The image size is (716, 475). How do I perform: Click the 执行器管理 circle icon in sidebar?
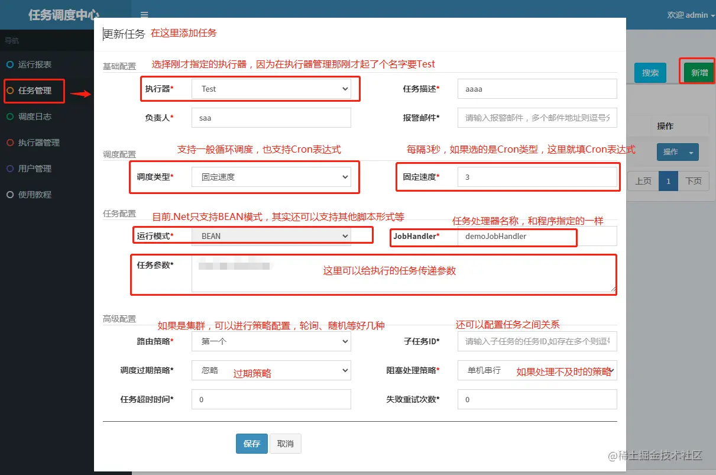9,143
